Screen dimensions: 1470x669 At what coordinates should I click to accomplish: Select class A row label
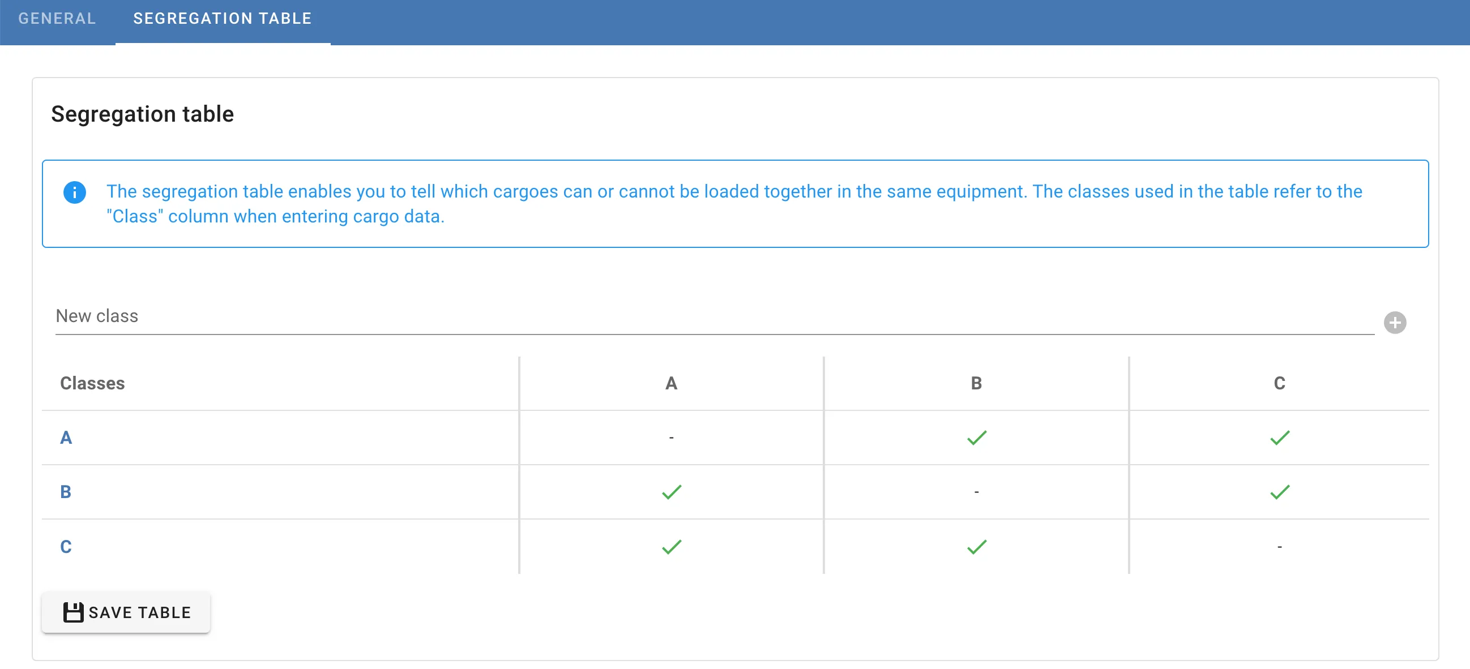67,438
